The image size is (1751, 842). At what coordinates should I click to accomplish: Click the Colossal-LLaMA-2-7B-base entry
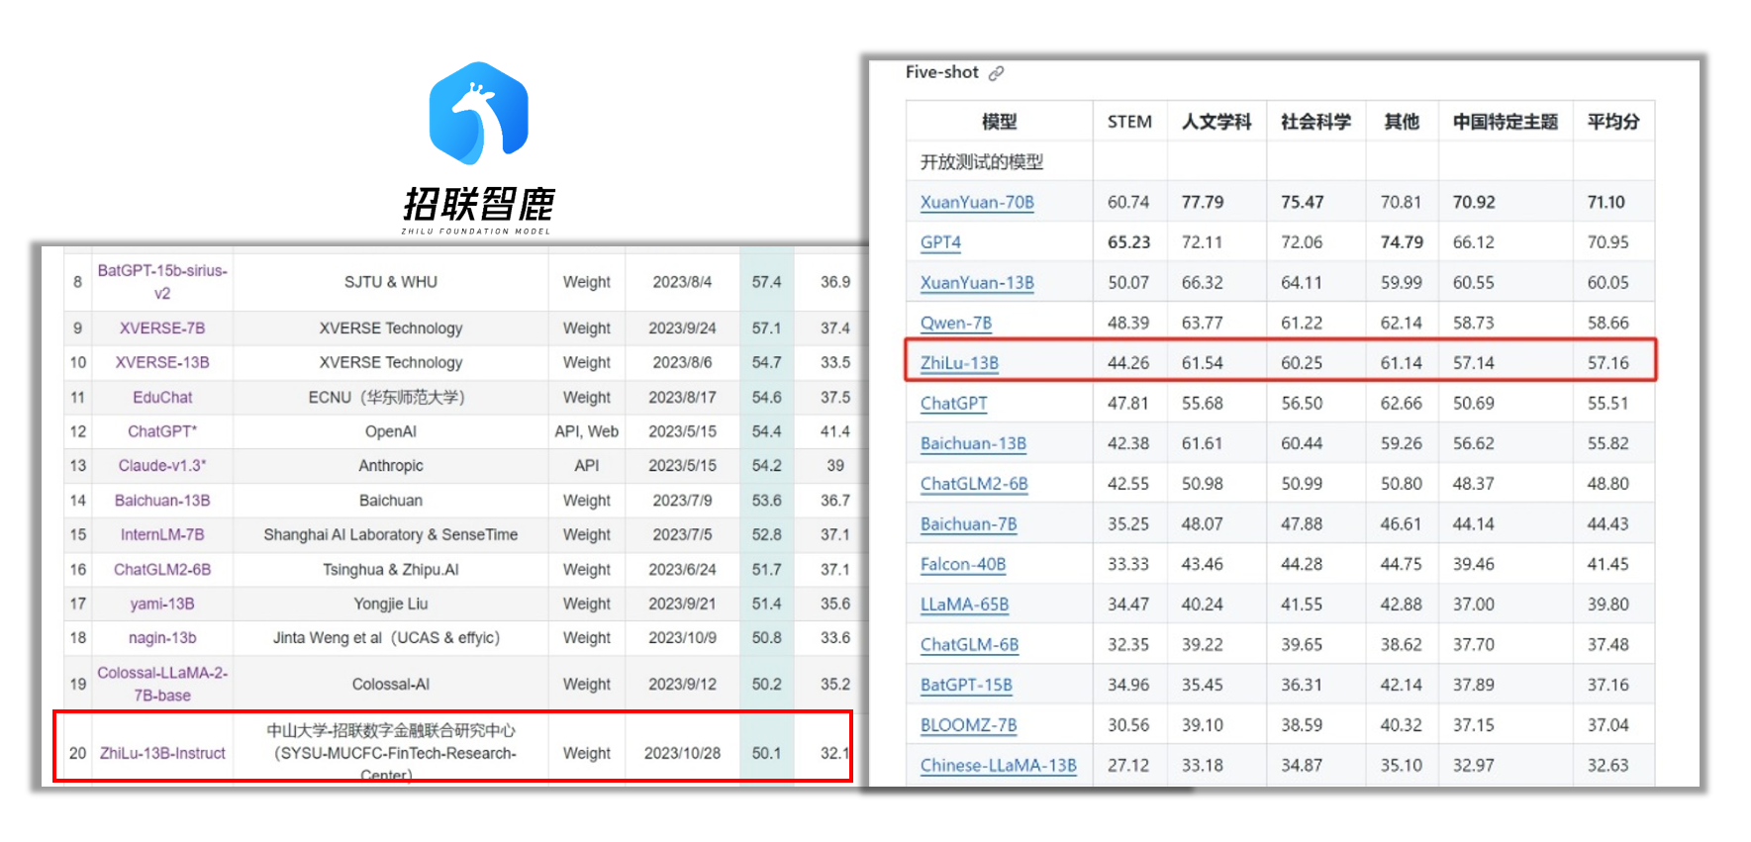click(x=162, y=684)
